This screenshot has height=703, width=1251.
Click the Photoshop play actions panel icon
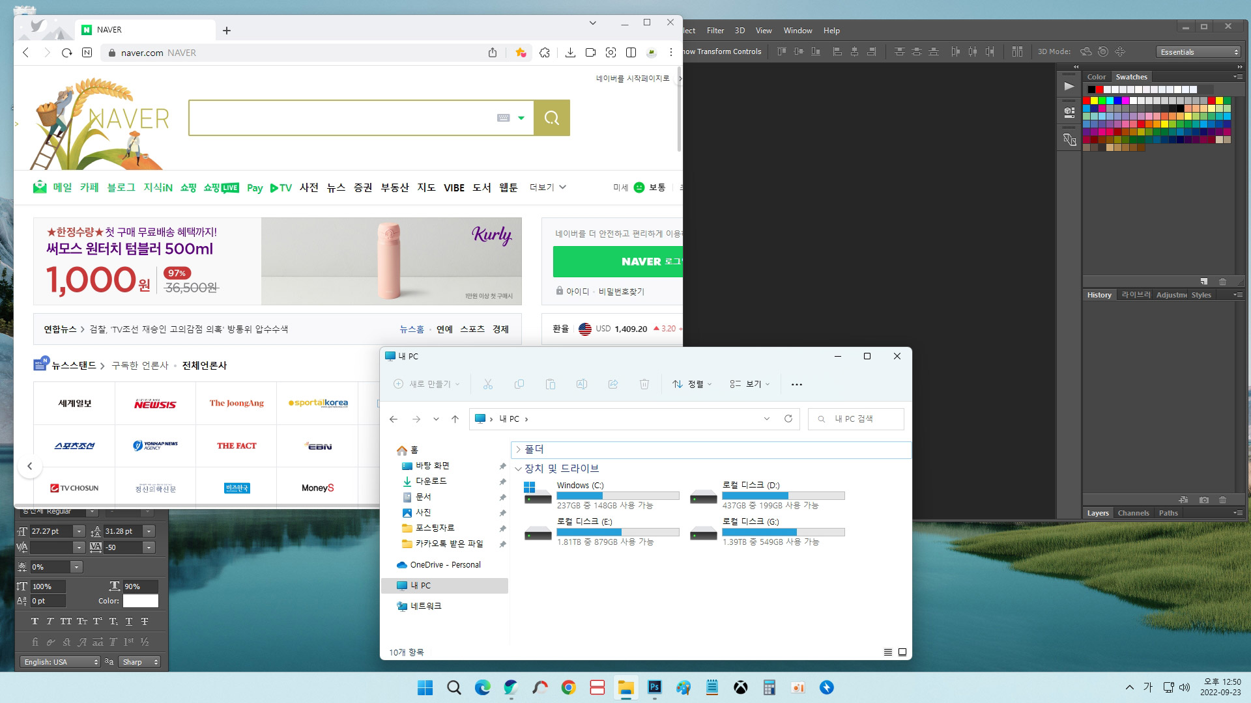coord(1069,86)
